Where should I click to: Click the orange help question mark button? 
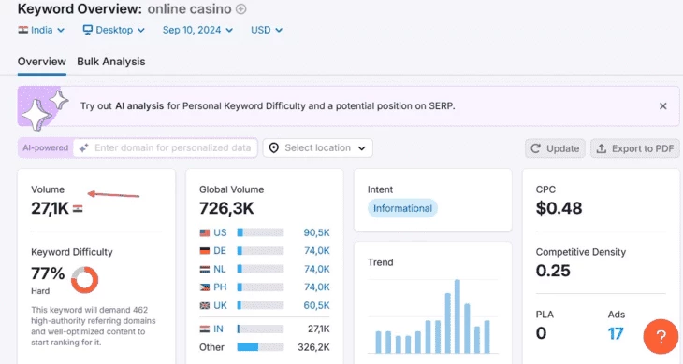tap(661, 336)
